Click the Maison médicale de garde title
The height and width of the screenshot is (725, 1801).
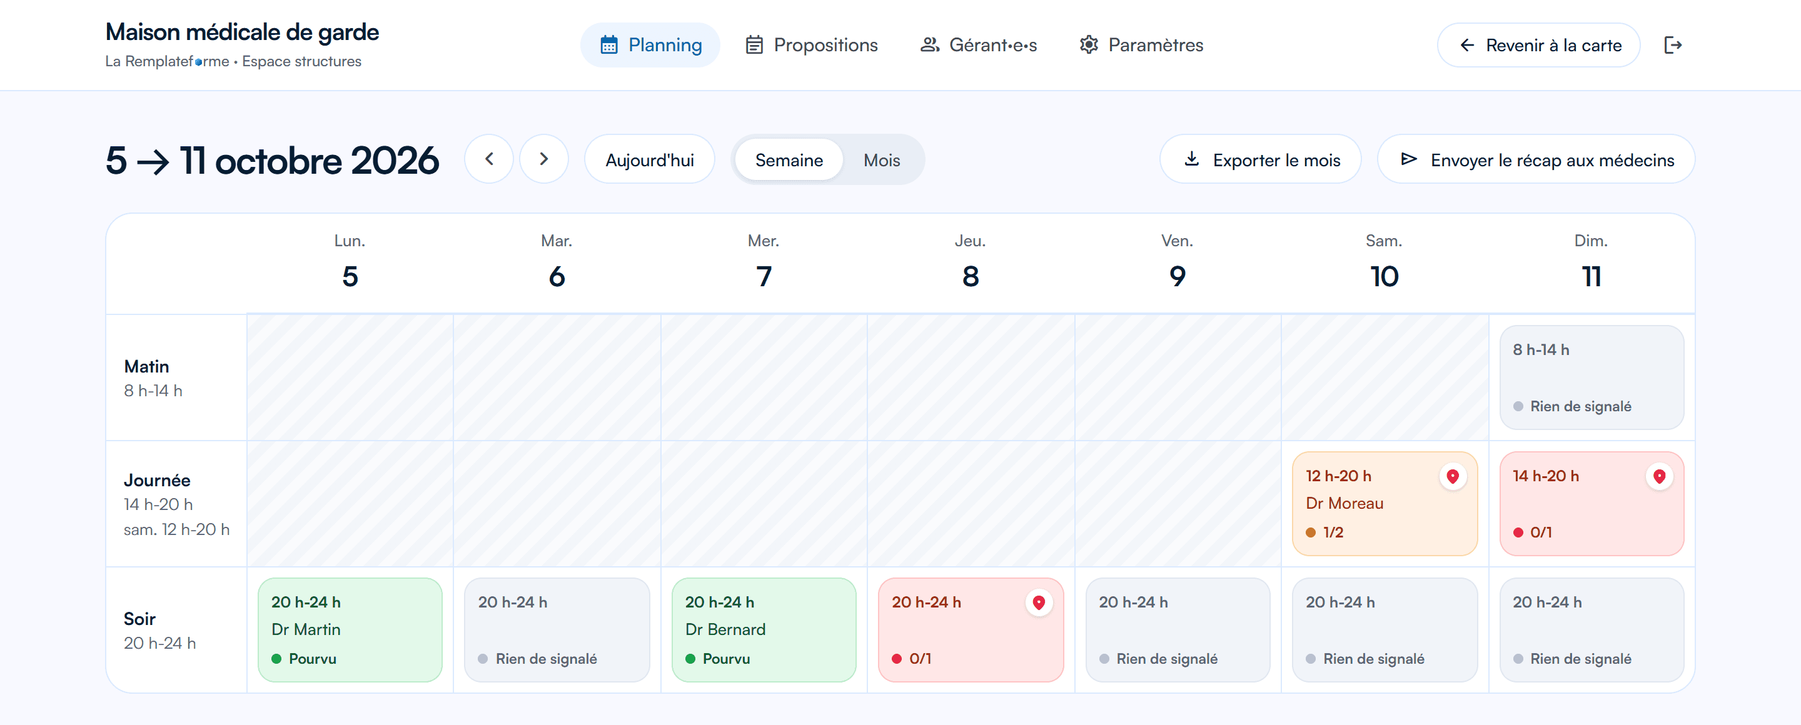(x=242, y=32)
